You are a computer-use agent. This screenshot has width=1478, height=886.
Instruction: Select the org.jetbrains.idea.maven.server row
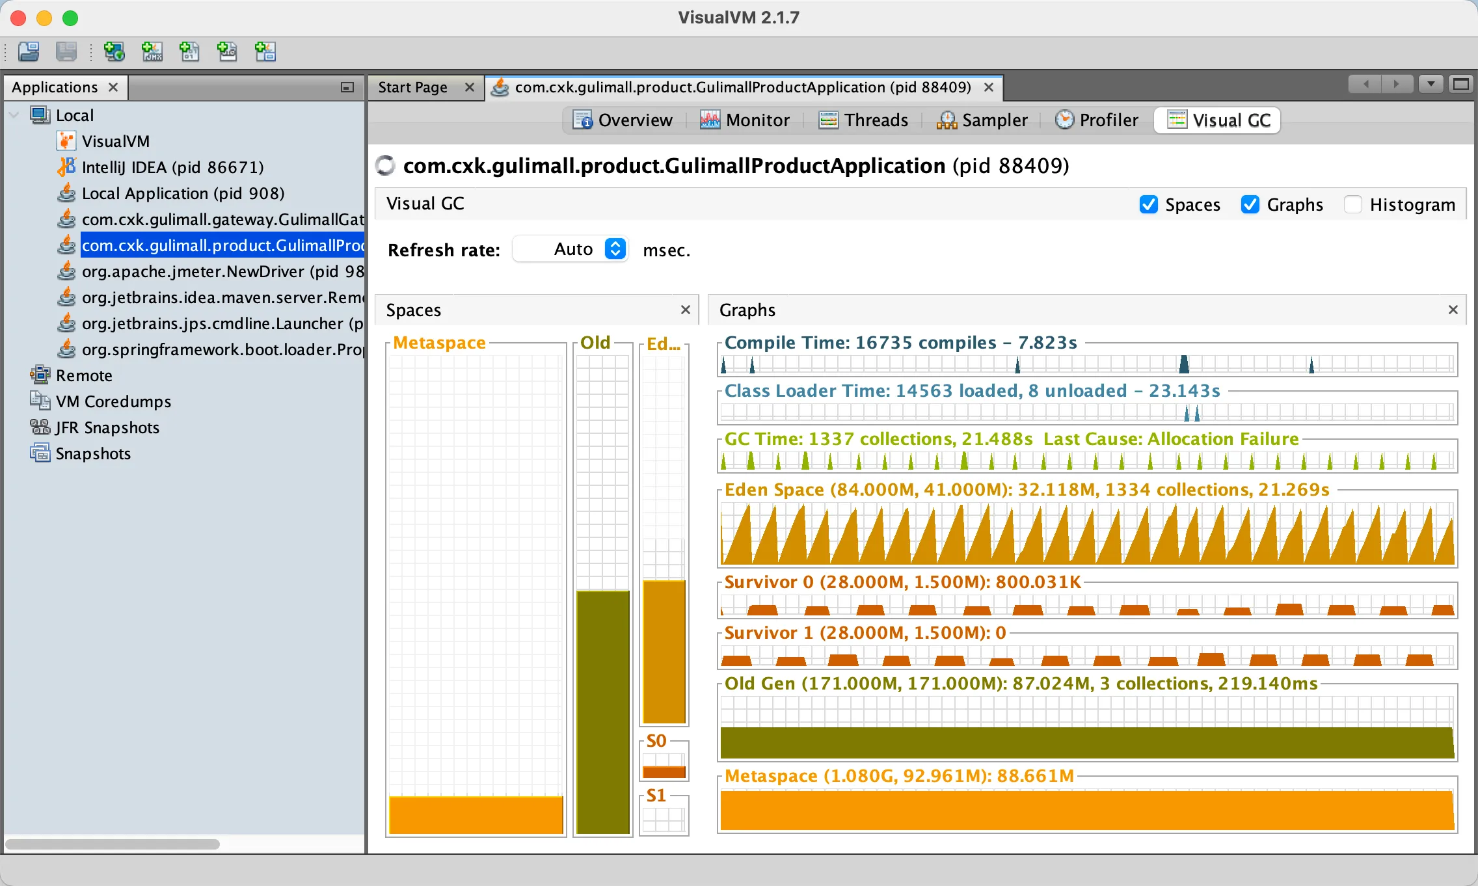coord(222,297)
